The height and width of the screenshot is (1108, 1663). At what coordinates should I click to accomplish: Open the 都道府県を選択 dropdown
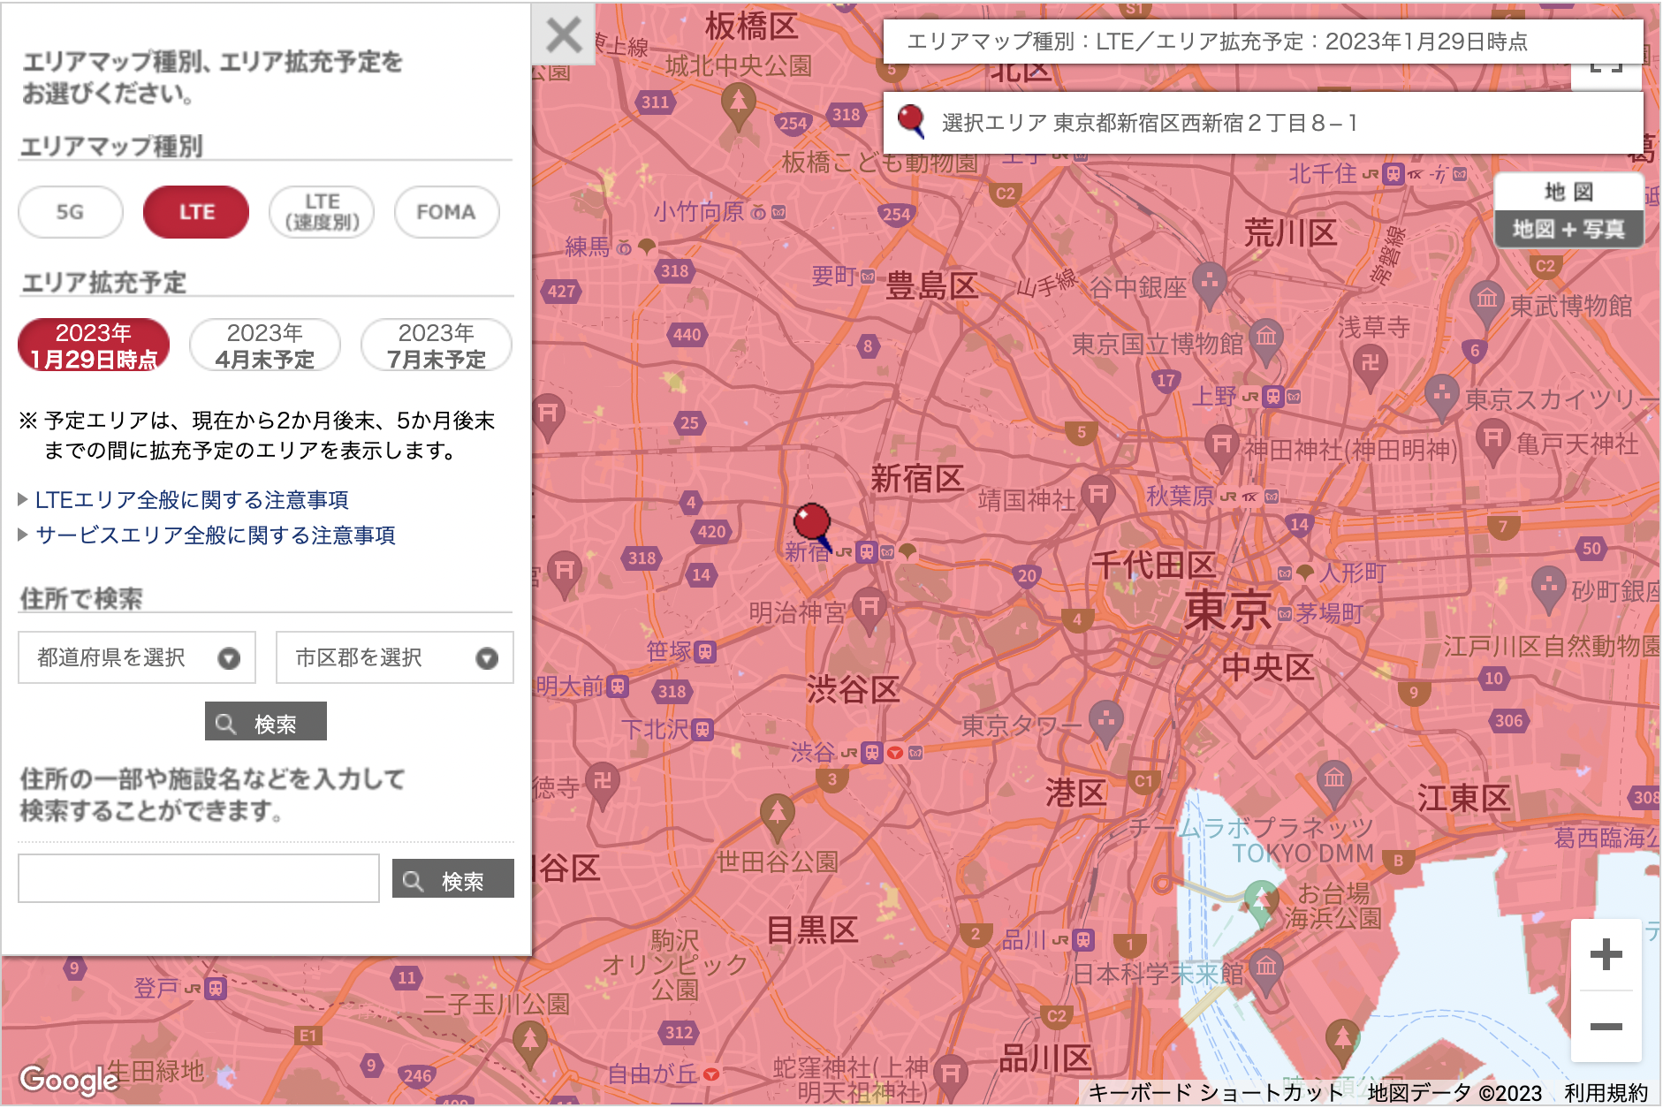pyautogui.click(x=137, y=657)
